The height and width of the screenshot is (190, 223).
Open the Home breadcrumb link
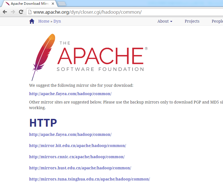[x=44, y=21]
